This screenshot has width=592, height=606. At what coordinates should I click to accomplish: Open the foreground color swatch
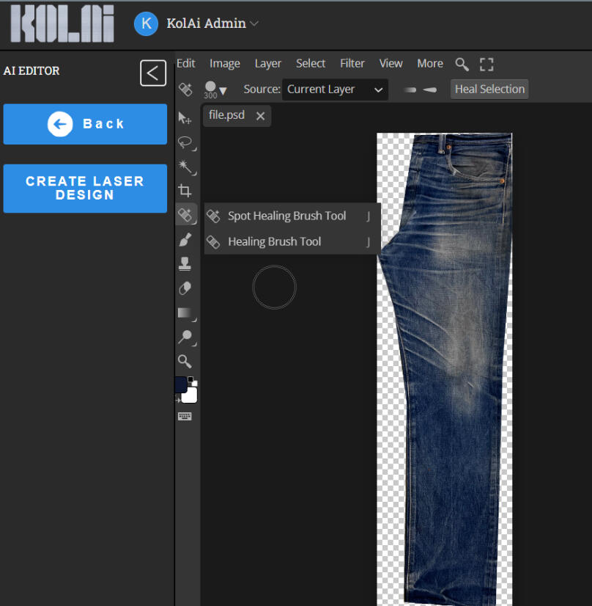[x=180, y=384]
